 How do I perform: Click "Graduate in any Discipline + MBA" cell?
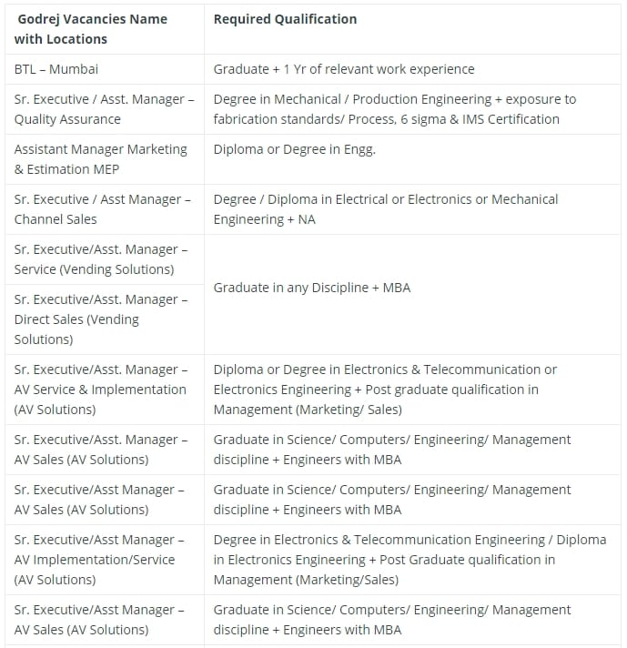pos(312,288)
